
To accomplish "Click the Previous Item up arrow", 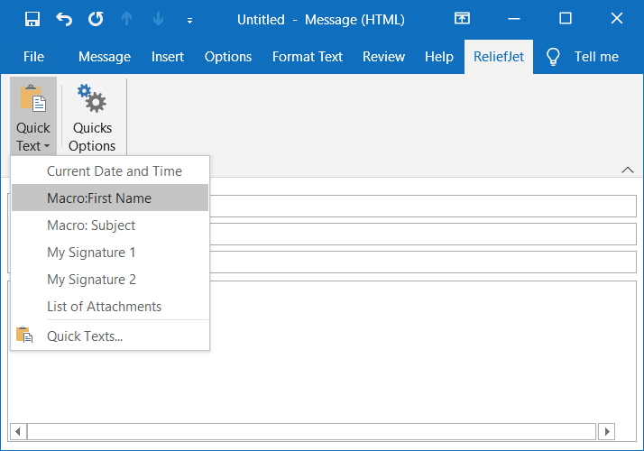I will coord(127,19).
